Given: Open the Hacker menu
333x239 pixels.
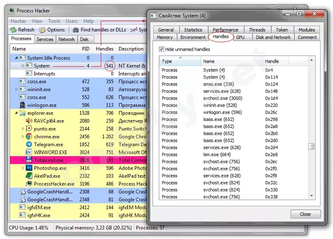Looking at the screenshot, I should [18, 21].
